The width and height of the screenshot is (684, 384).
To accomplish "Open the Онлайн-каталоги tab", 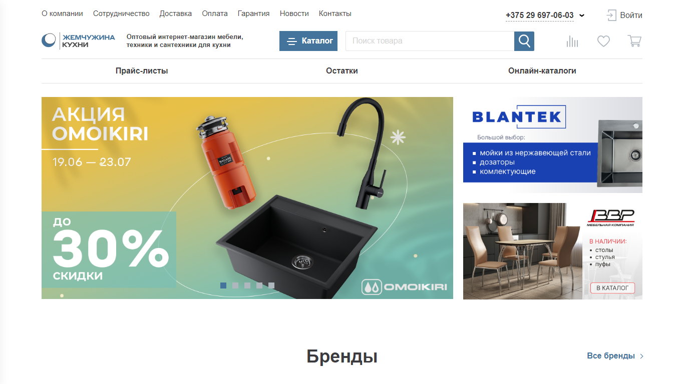I will (x=542, y=71).
